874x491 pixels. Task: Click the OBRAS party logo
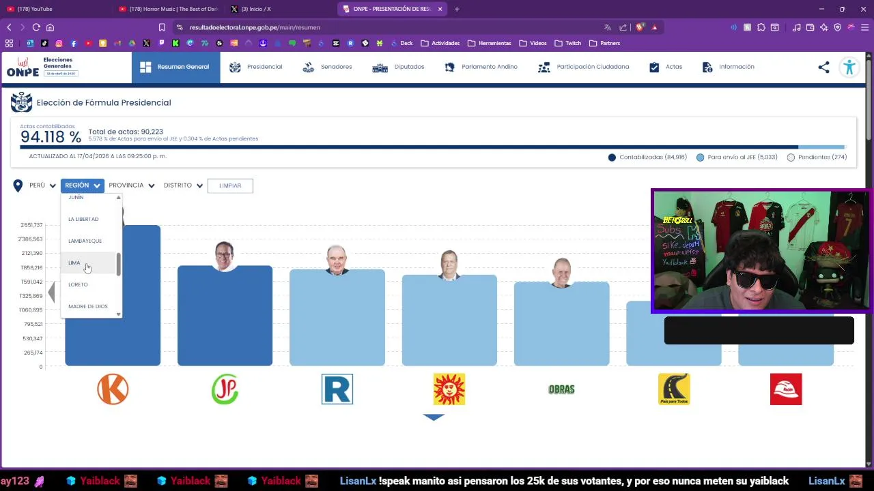pos(561,389)
